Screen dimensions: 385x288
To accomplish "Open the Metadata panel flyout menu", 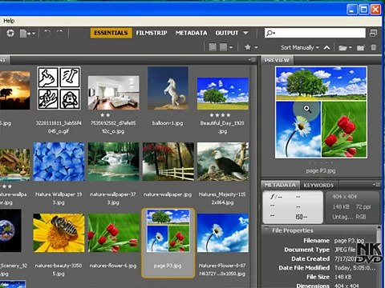I will 376,185.
